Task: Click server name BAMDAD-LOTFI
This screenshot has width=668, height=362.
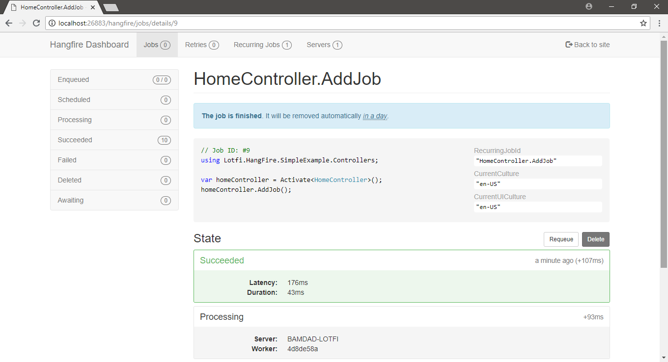Action: click(x=313, y=339)
